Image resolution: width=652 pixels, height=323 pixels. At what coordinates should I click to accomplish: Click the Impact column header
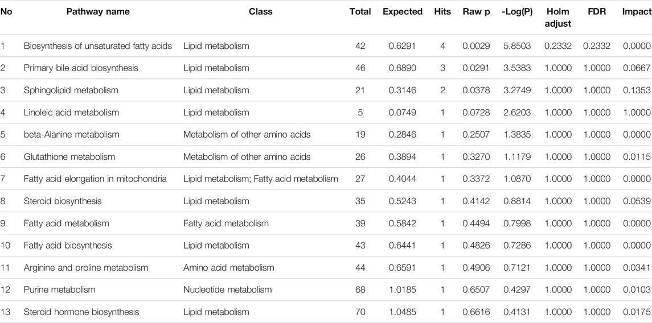pyautogui.click(x=637, y=12)
